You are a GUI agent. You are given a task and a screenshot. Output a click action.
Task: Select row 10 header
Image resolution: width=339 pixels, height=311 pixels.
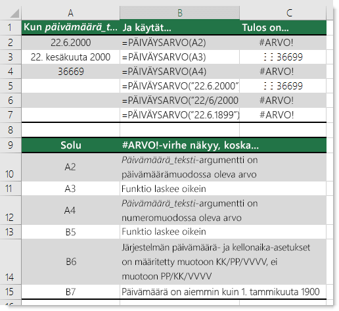pyautogui.click(x=11, y=167)
